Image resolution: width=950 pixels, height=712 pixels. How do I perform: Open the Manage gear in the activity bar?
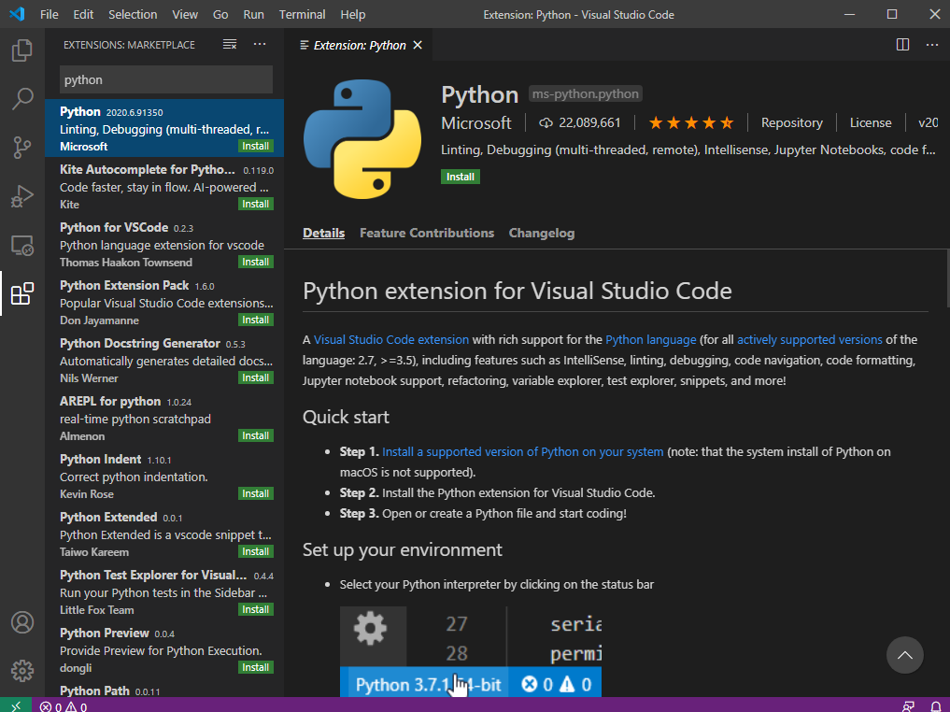click(22, 669)
